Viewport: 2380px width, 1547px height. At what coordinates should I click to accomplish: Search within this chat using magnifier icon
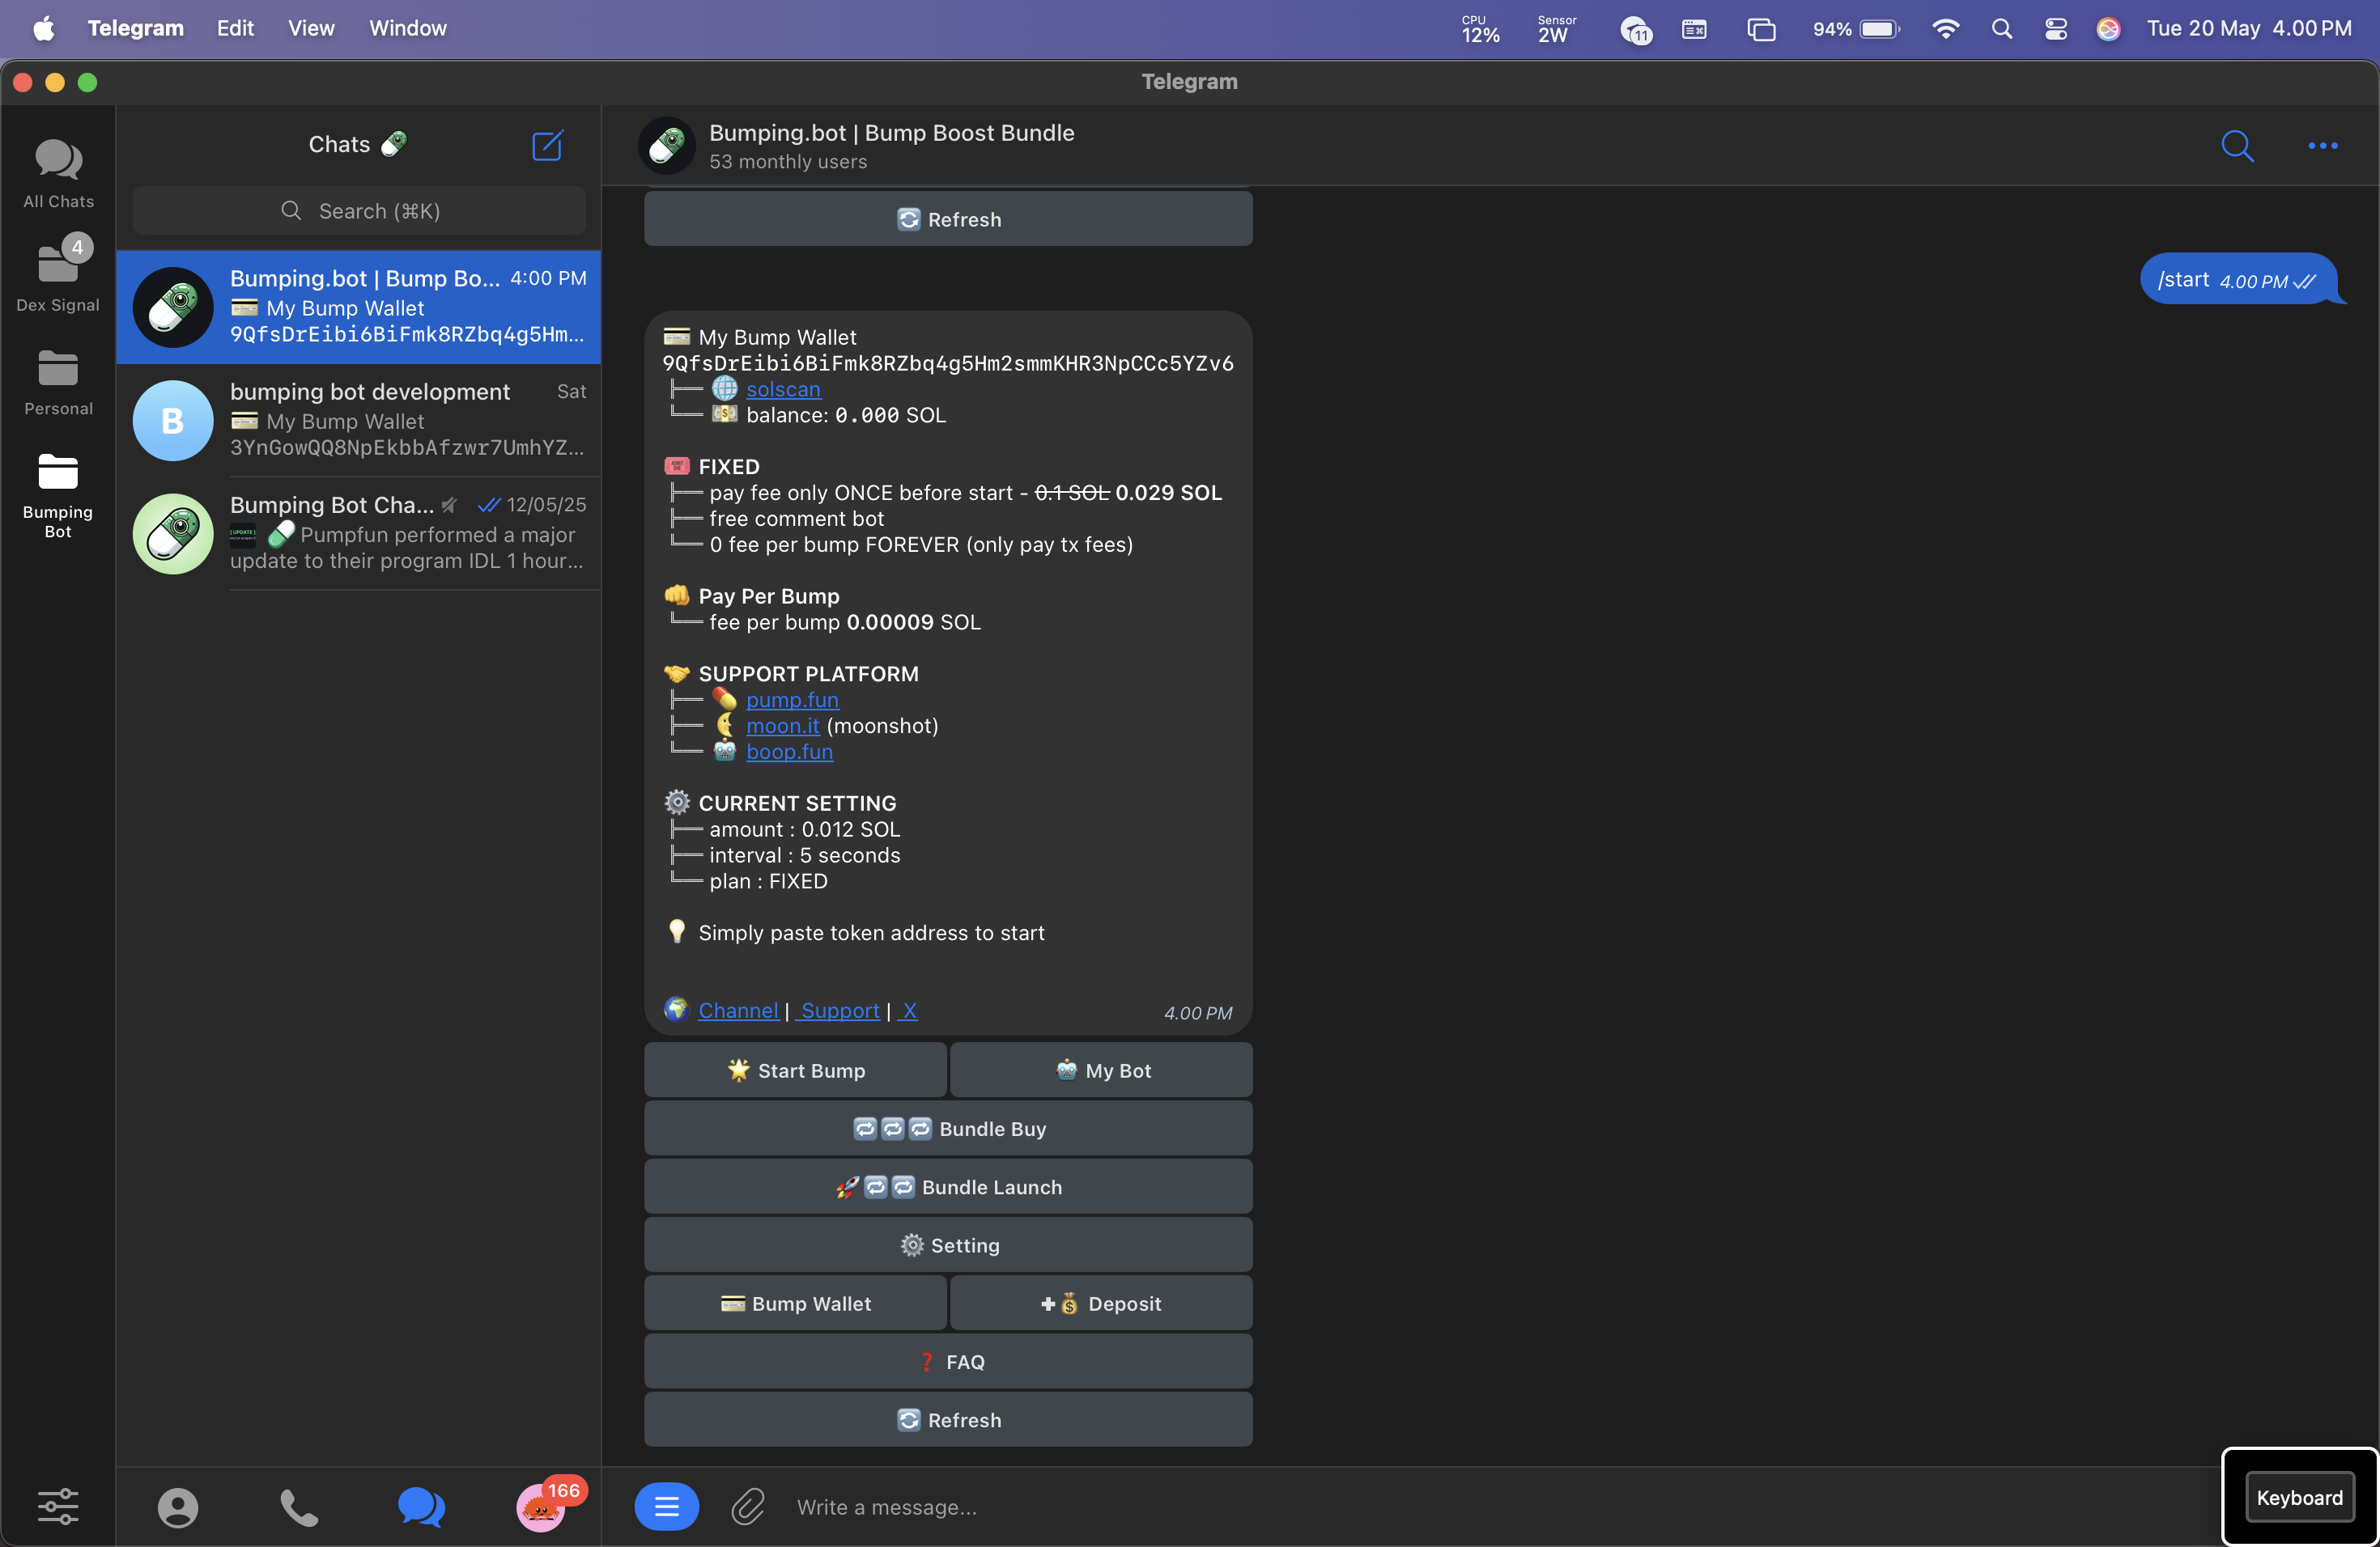(x=2237, y=146)
